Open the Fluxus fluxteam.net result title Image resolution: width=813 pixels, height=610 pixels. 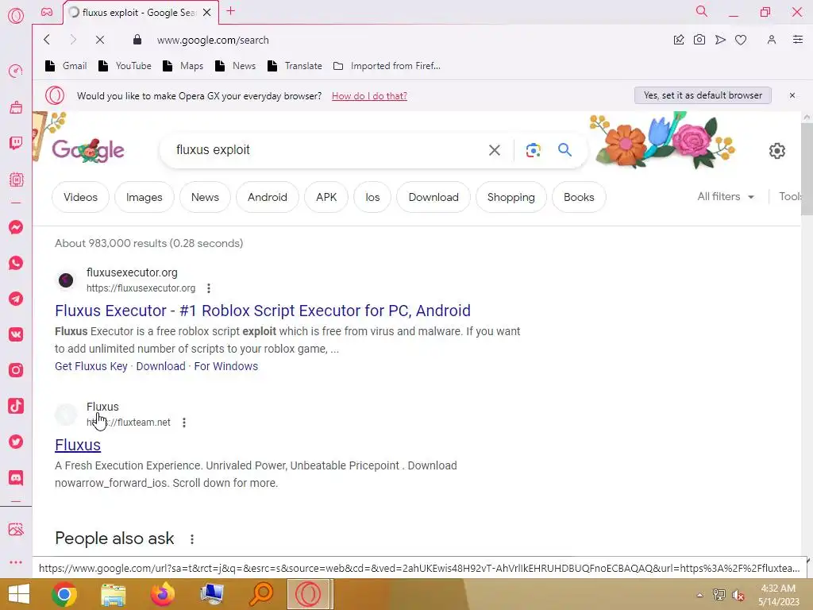pos(78,445)
